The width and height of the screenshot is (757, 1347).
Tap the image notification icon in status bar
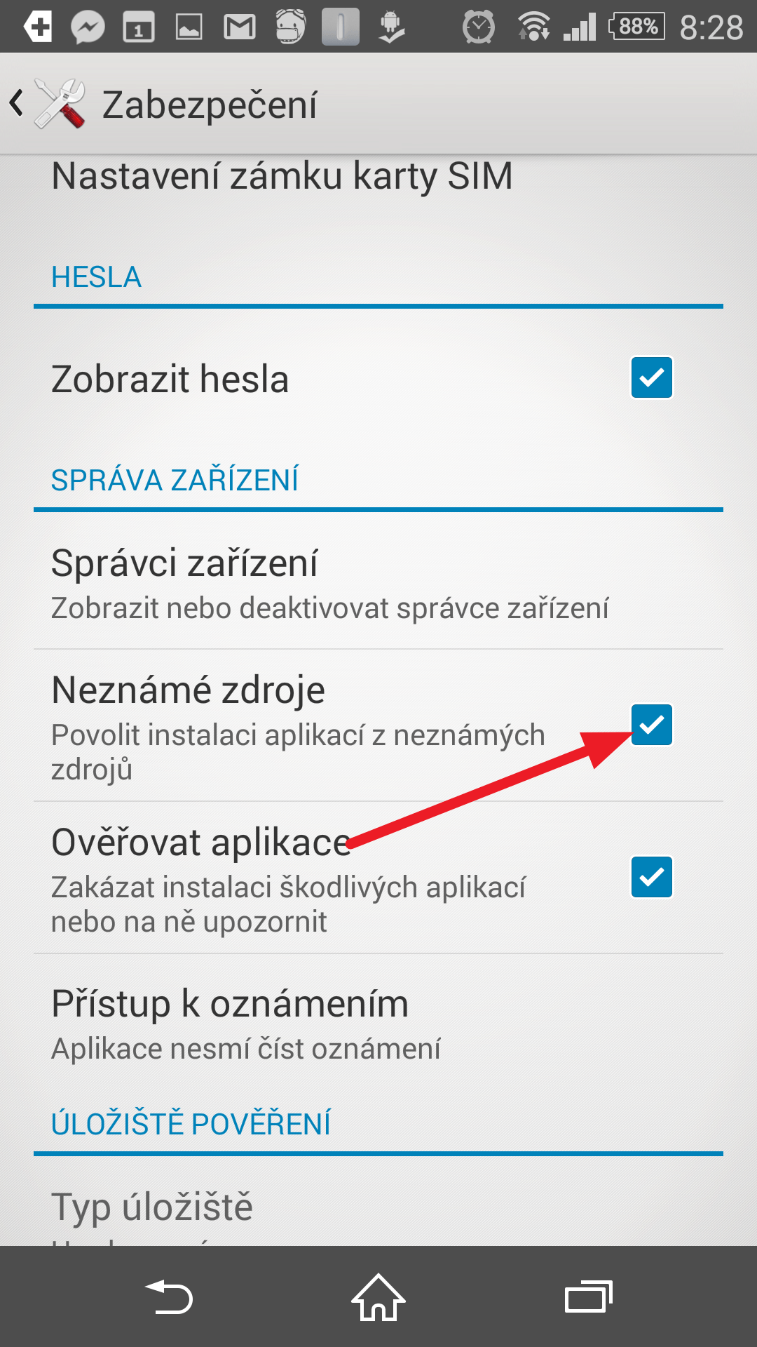click(189, 27)
